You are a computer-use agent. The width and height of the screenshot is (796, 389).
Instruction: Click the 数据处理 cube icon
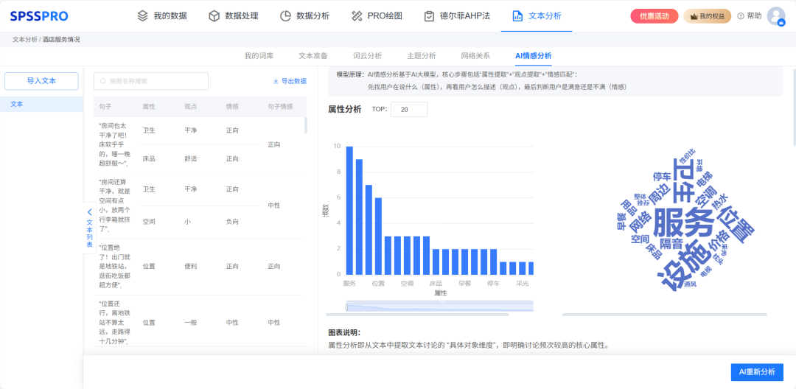tap(214, 15)
